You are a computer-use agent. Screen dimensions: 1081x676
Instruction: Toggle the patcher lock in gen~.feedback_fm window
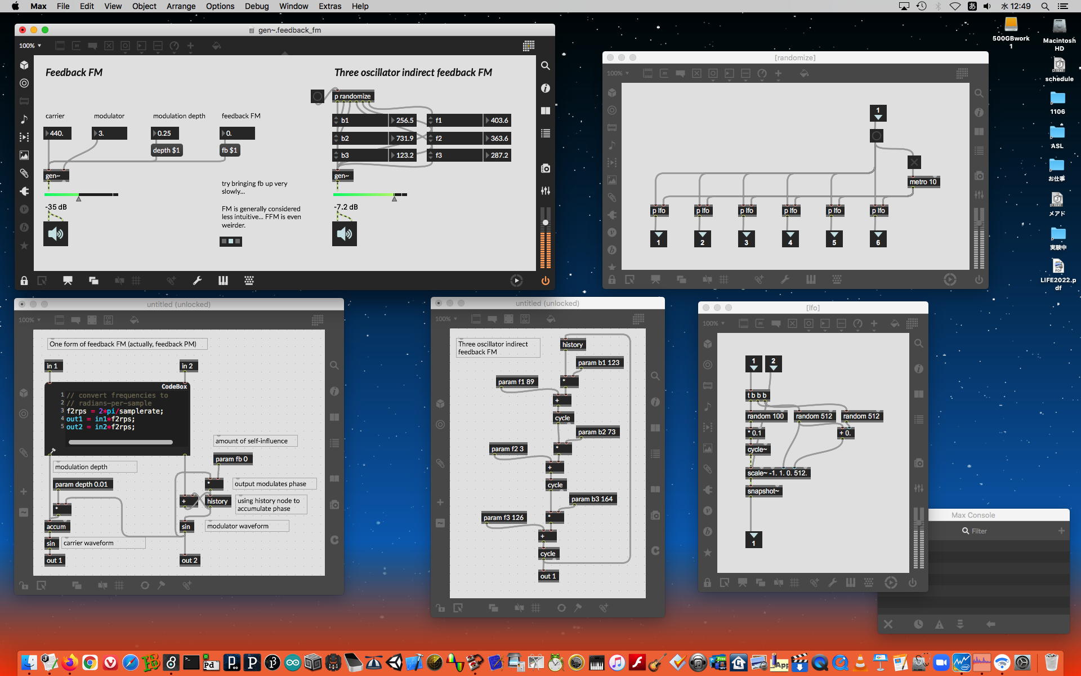(x=24, y=281)
